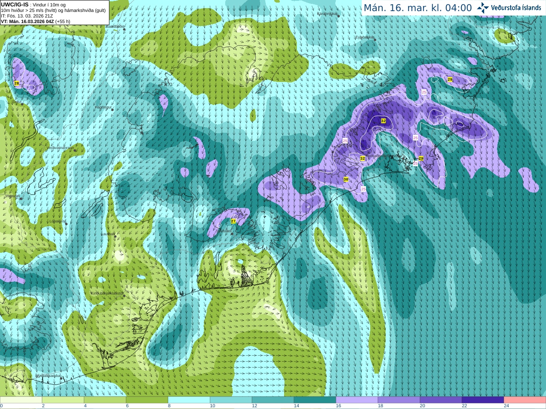Select the 2–4 m/s light green legend swatch

[x=63, y=400]
